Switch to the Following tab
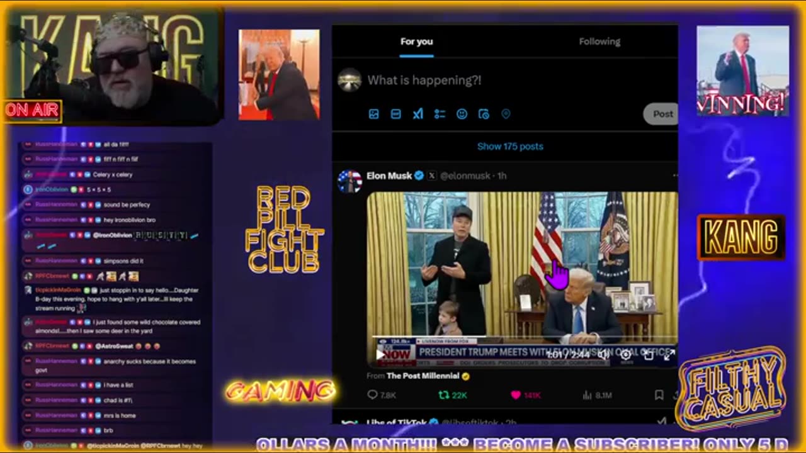The width and height of the screenshot is (806, 453). [599, 42]
